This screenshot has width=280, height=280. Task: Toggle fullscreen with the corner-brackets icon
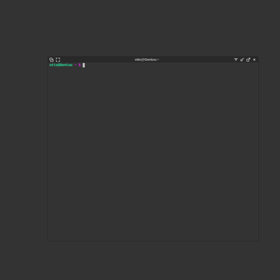(x=58, y=59)
